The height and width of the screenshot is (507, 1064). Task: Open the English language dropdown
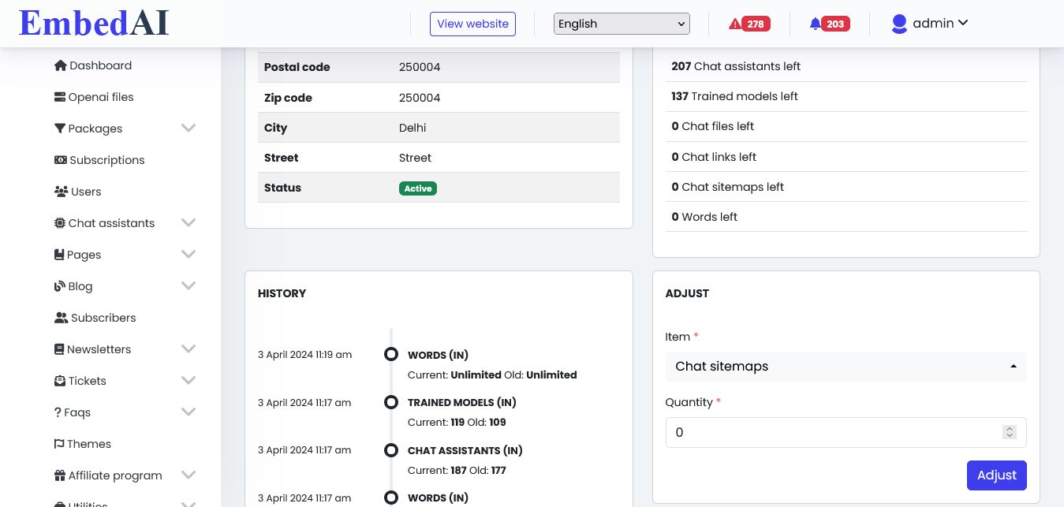[622, 24]
